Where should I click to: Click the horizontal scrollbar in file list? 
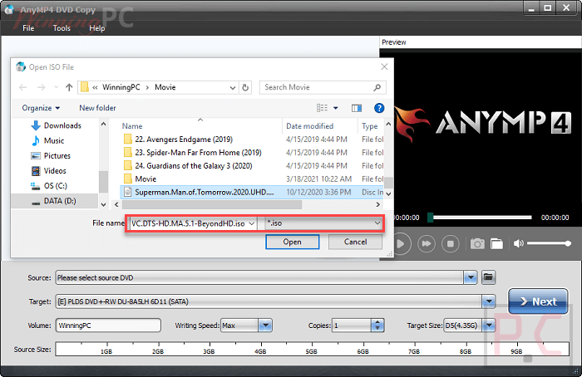tap(211, 204)
